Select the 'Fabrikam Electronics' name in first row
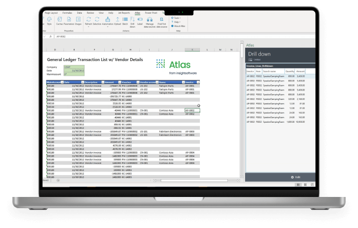358x228 pixels. (170, 132)
